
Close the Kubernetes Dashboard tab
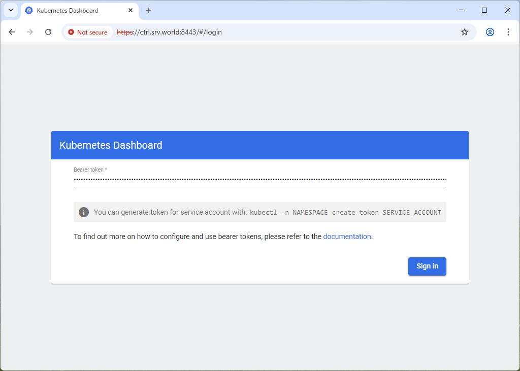click(131, 10)
